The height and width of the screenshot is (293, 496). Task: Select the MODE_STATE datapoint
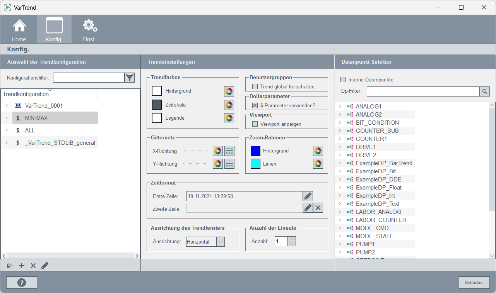[375, 236]
